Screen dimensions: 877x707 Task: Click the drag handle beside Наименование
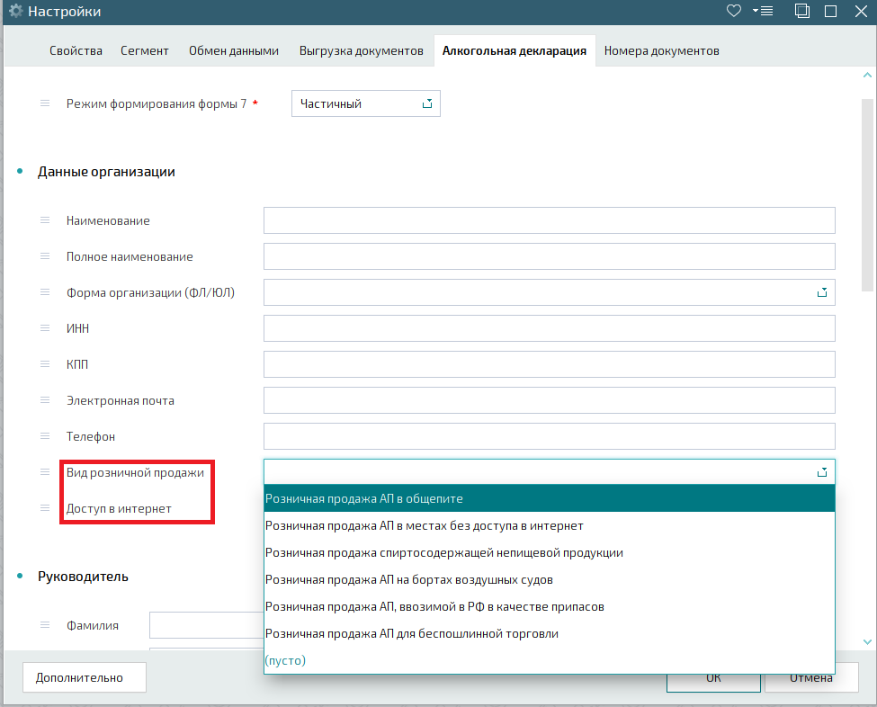45,220
